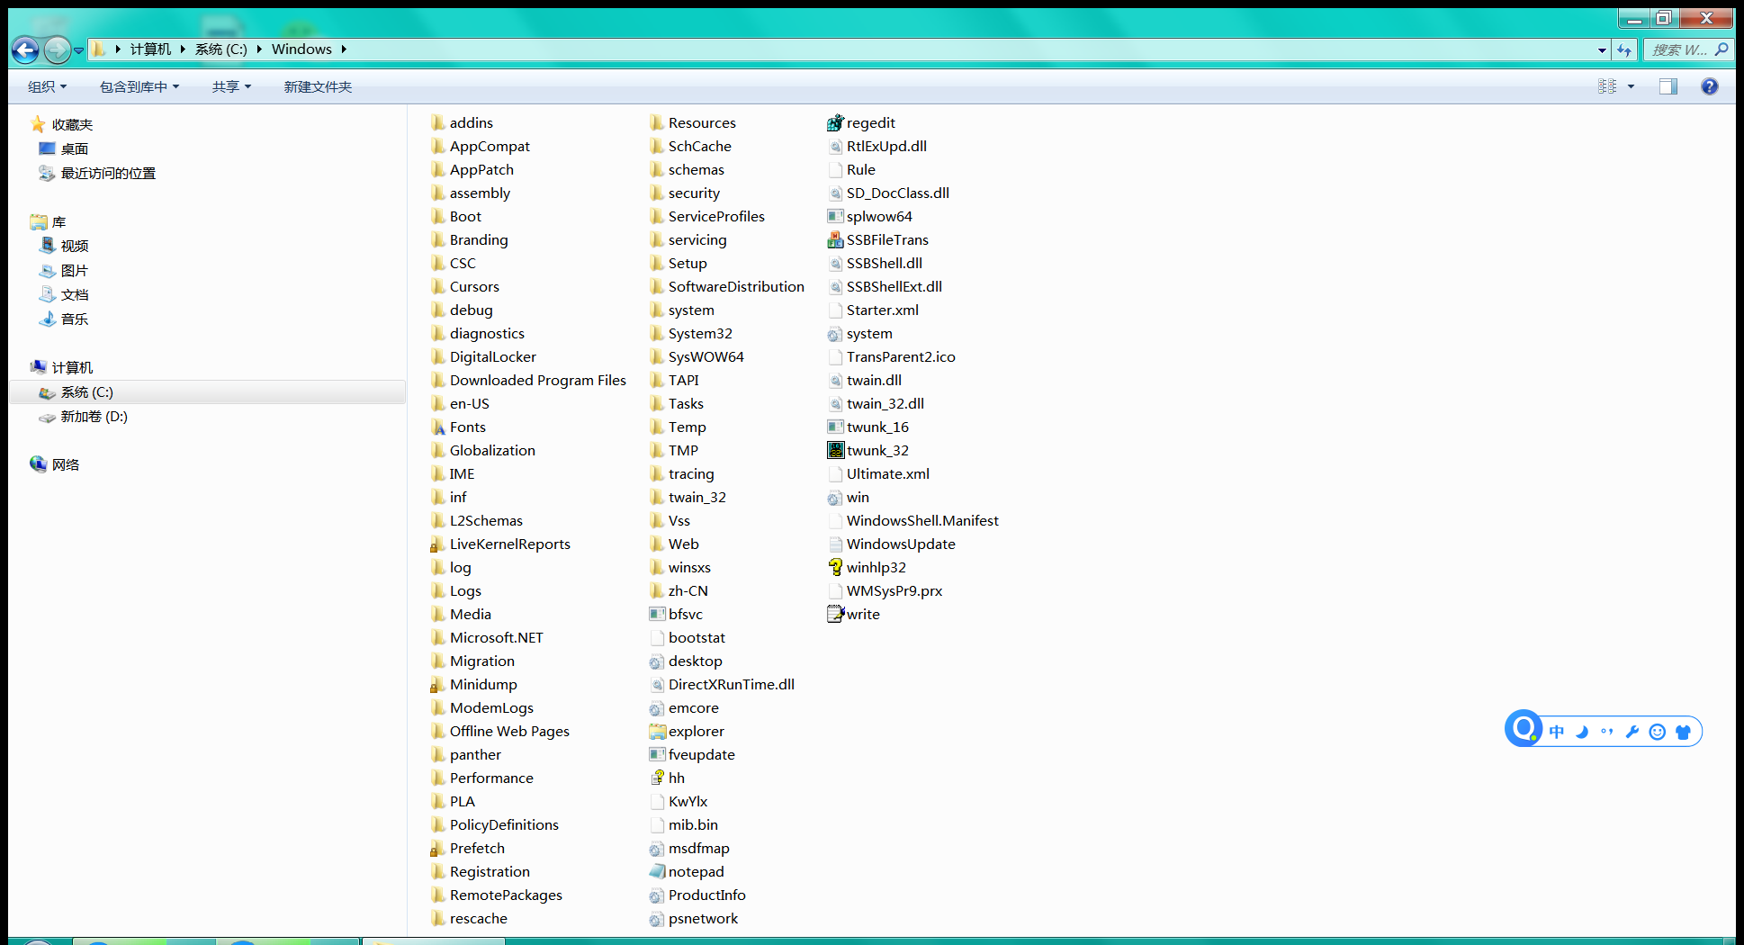Select the fveupdate application icon
Viewport: 1744px width, 945px height.
click(657, 754)
